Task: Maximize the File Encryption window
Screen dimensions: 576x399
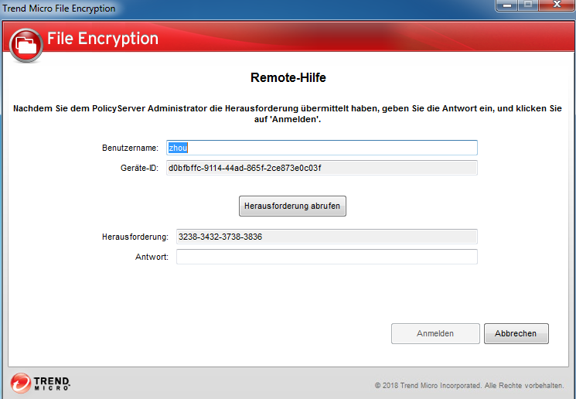Action: click(527, 6)
